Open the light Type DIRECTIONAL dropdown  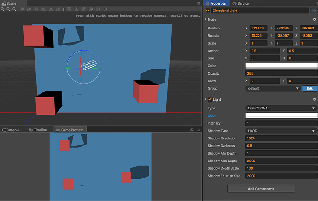(281, 108)
